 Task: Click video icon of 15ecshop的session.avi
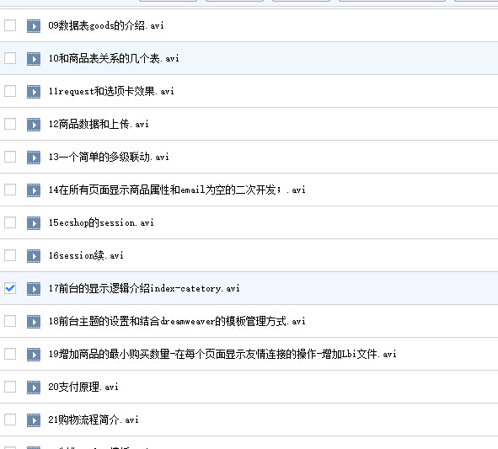click(x=34, y=223)
